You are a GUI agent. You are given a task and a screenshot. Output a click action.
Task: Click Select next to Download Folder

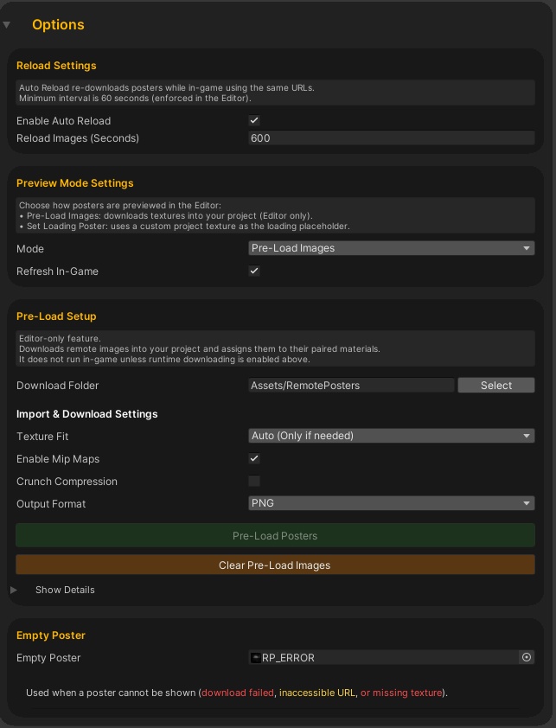pos(495,385)
